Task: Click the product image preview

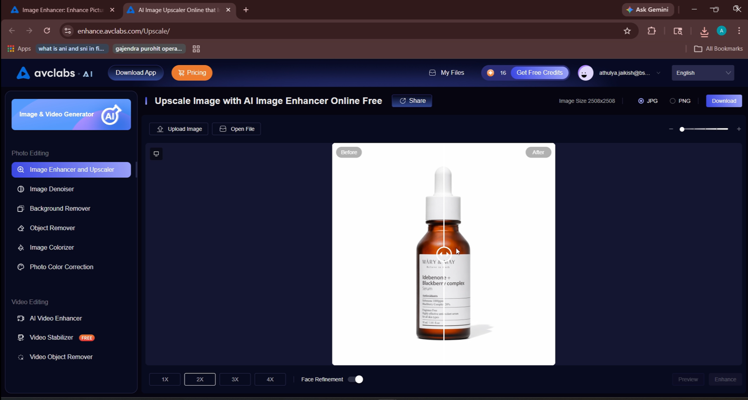Action: pyautogui.click(x=444, y=254)
